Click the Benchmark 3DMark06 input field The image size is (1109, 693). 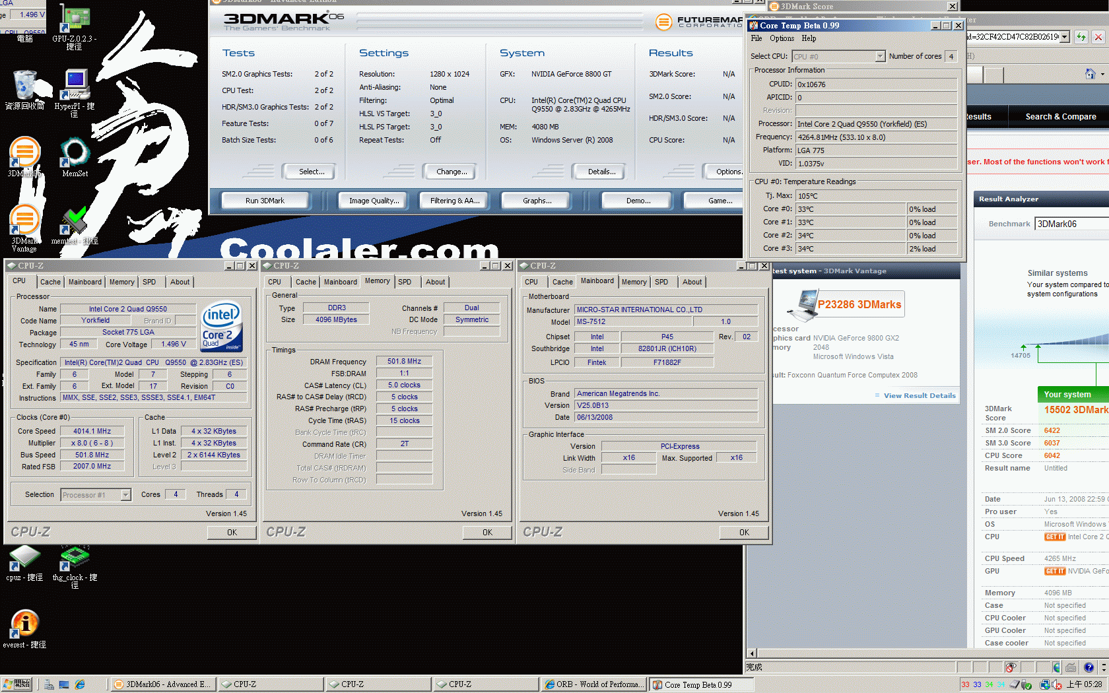click(1072, 224)
